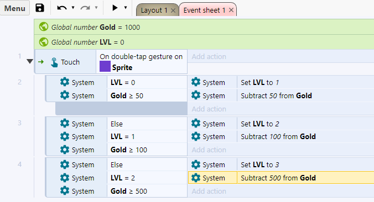The image size is (374, 202).
Task: Open the Redo history dropdown arrow
Action: pos(96,8)
